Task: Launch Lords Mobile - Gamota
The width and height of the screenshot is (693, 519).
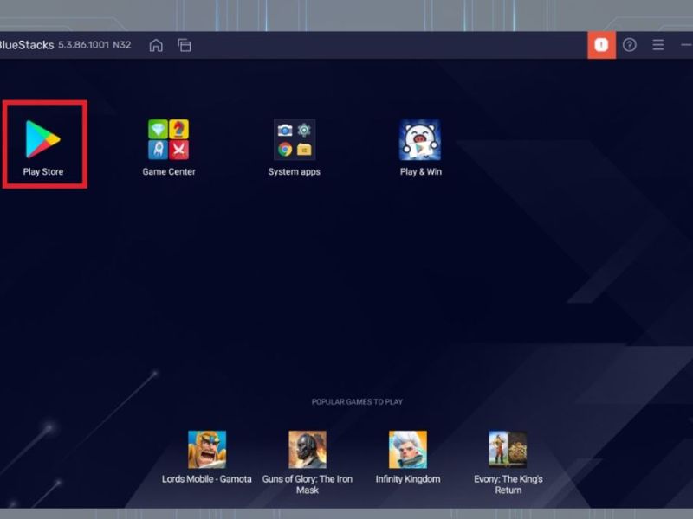Action: pyautogui.click(x=207, y=450)
